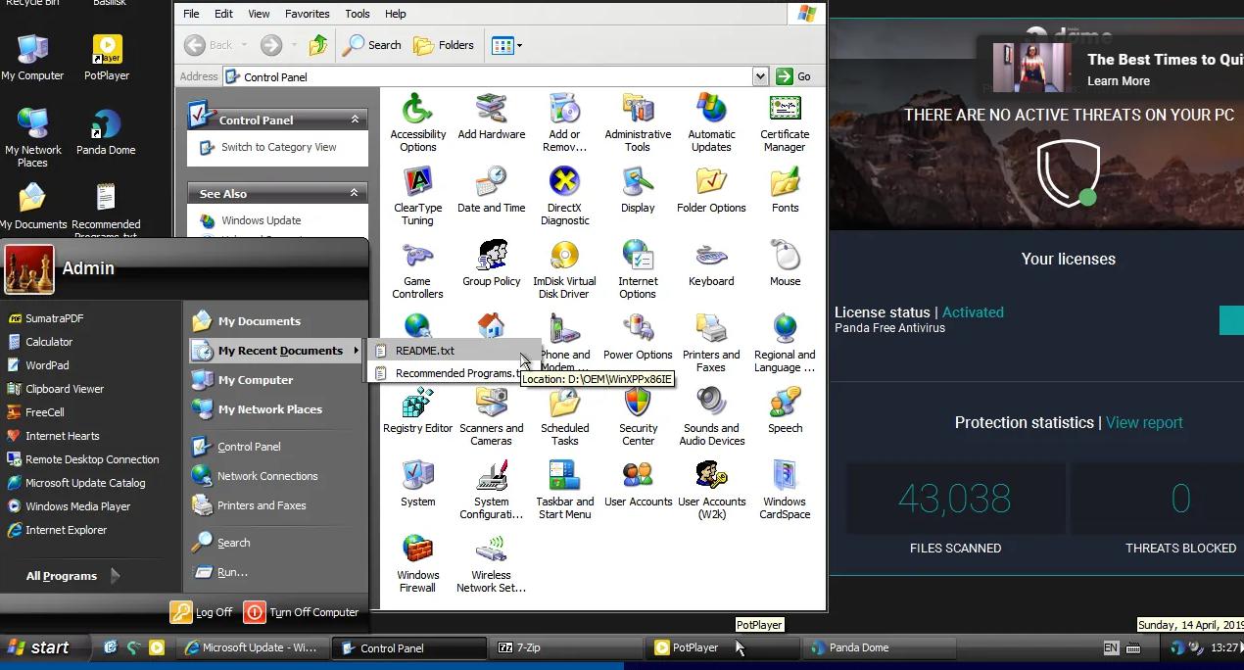Open System properties icon
1244x670 pixels.
pos(418,484)
